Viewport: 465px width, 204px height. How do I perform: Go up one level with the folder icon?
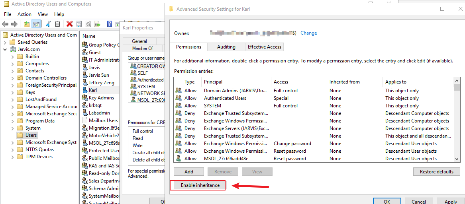(x=27, y=24)
